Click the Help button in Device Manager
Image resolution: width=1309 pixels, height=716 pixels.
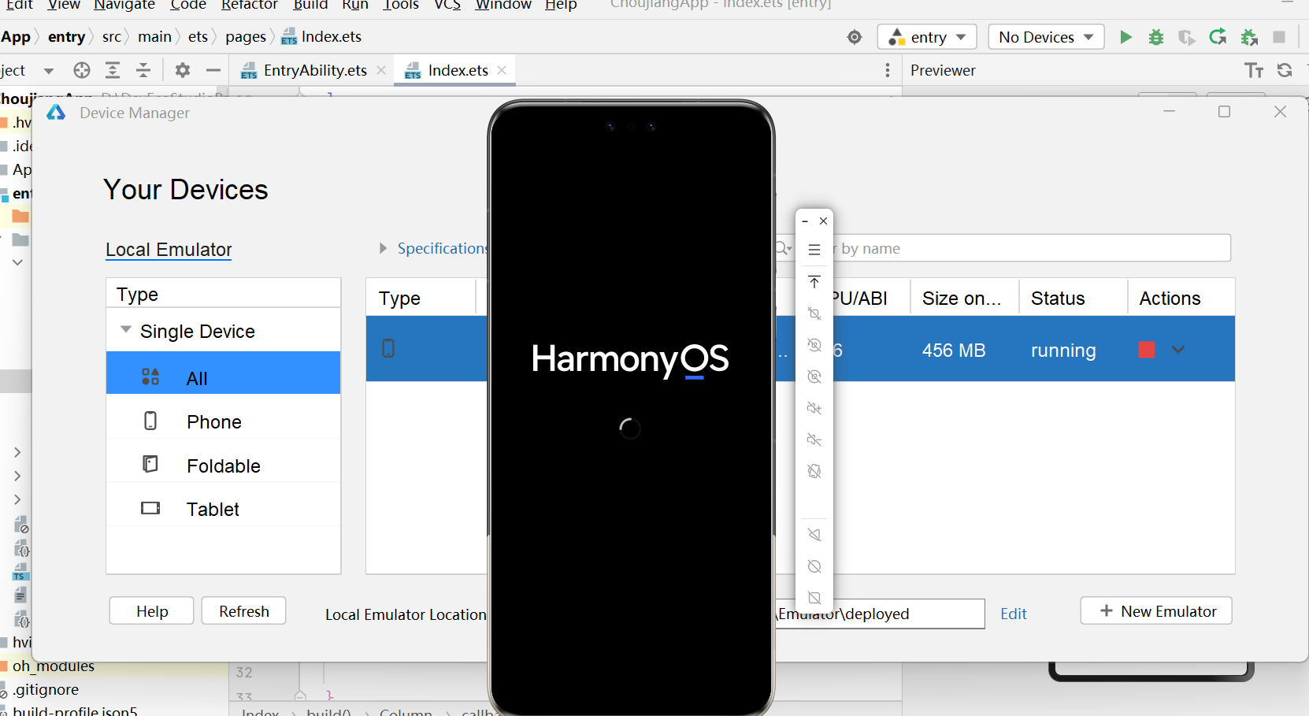click(151, 611)
